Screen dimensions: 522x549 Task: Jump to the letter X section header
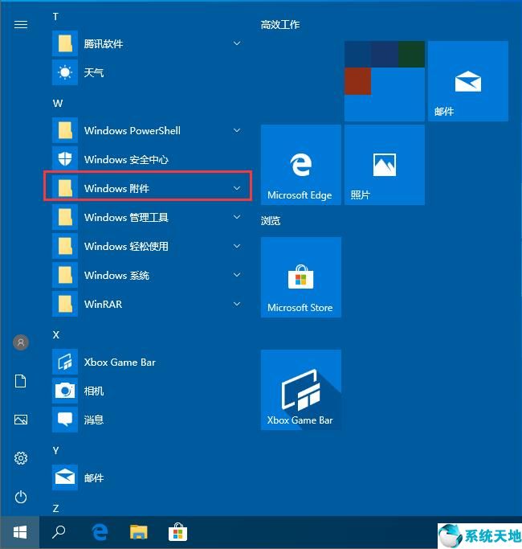[x=56, y=335]
